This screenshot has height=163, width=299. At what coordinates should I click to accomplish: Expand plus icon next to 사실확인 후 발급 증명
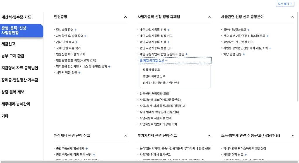coord(86,36)
